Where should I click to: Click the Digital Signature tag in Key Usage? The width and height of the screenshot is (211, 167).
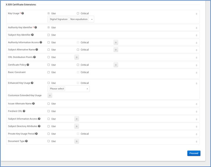58,19
